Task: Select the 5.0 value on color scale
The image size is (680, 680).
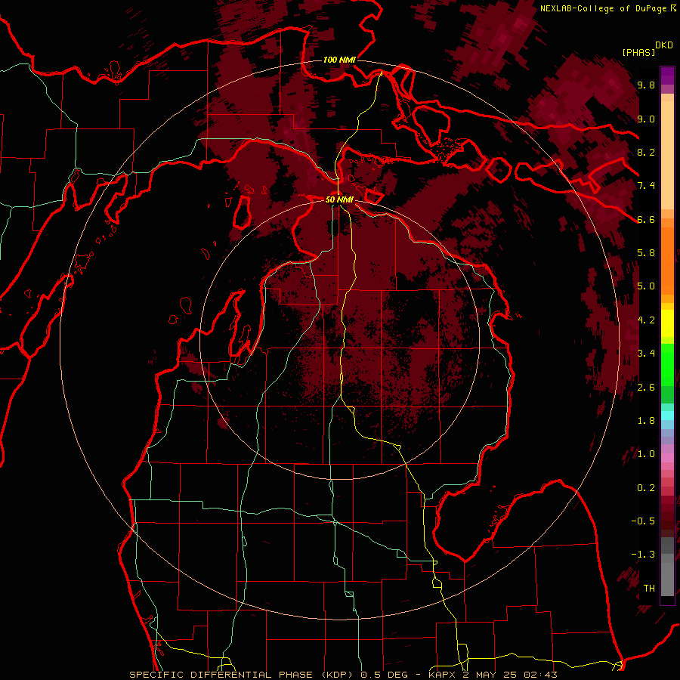Action: [x=646, y=286]
